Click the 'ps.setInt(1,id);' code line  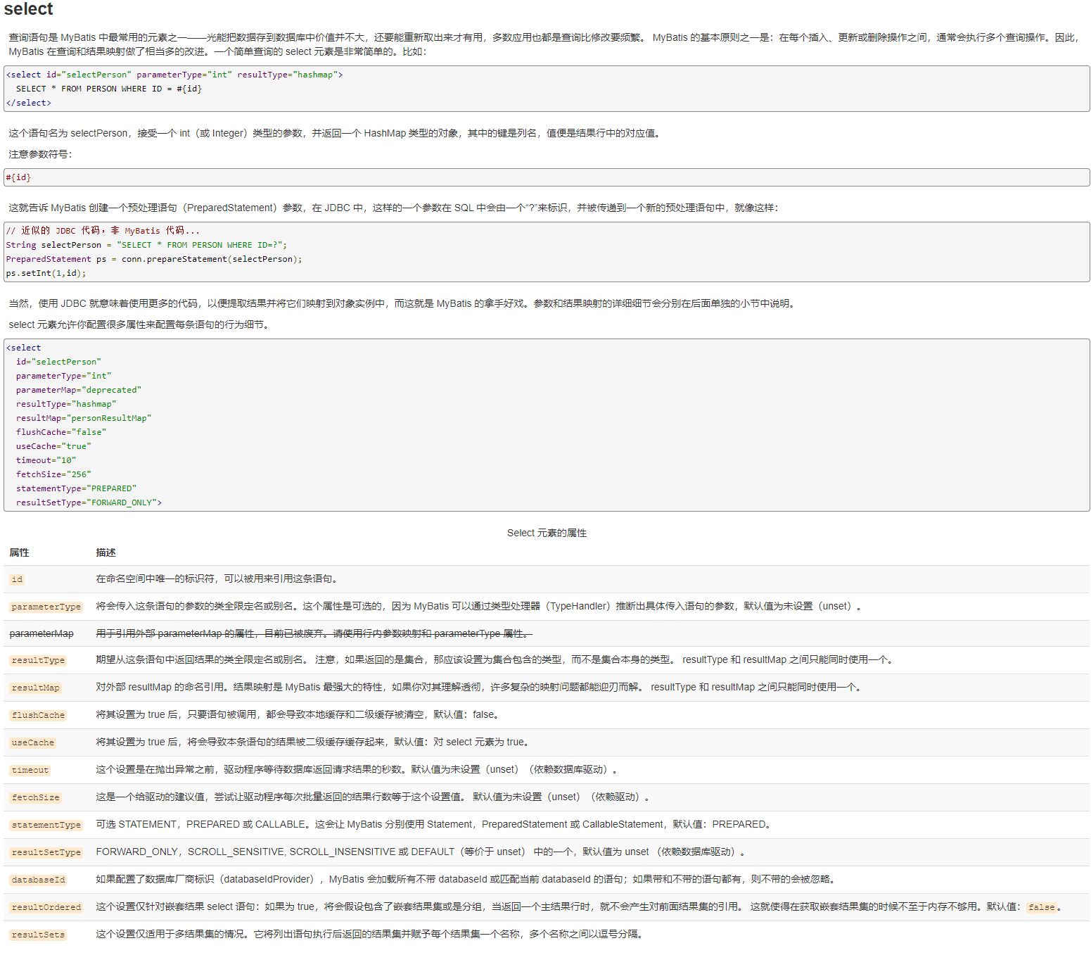click(46, 273)
